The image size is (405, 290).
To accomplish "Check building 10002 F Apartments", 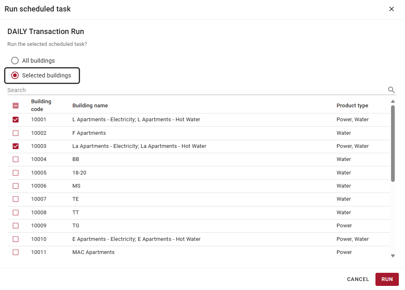I will 16,133.
